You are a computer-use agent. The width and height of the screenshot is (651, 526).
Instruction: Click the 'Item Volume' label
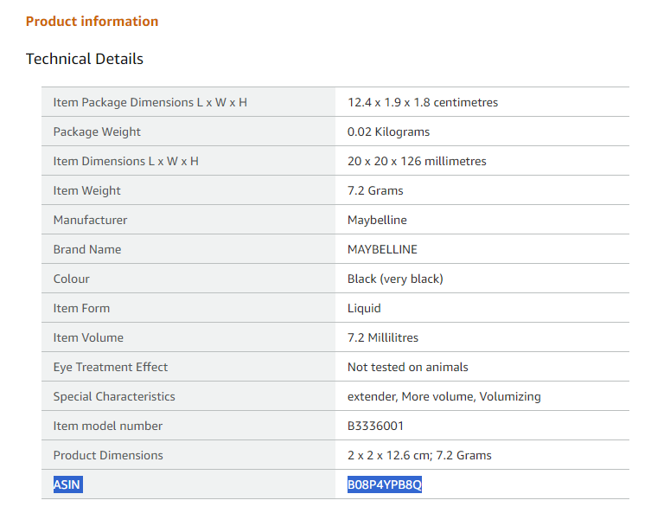pos(88,337)
